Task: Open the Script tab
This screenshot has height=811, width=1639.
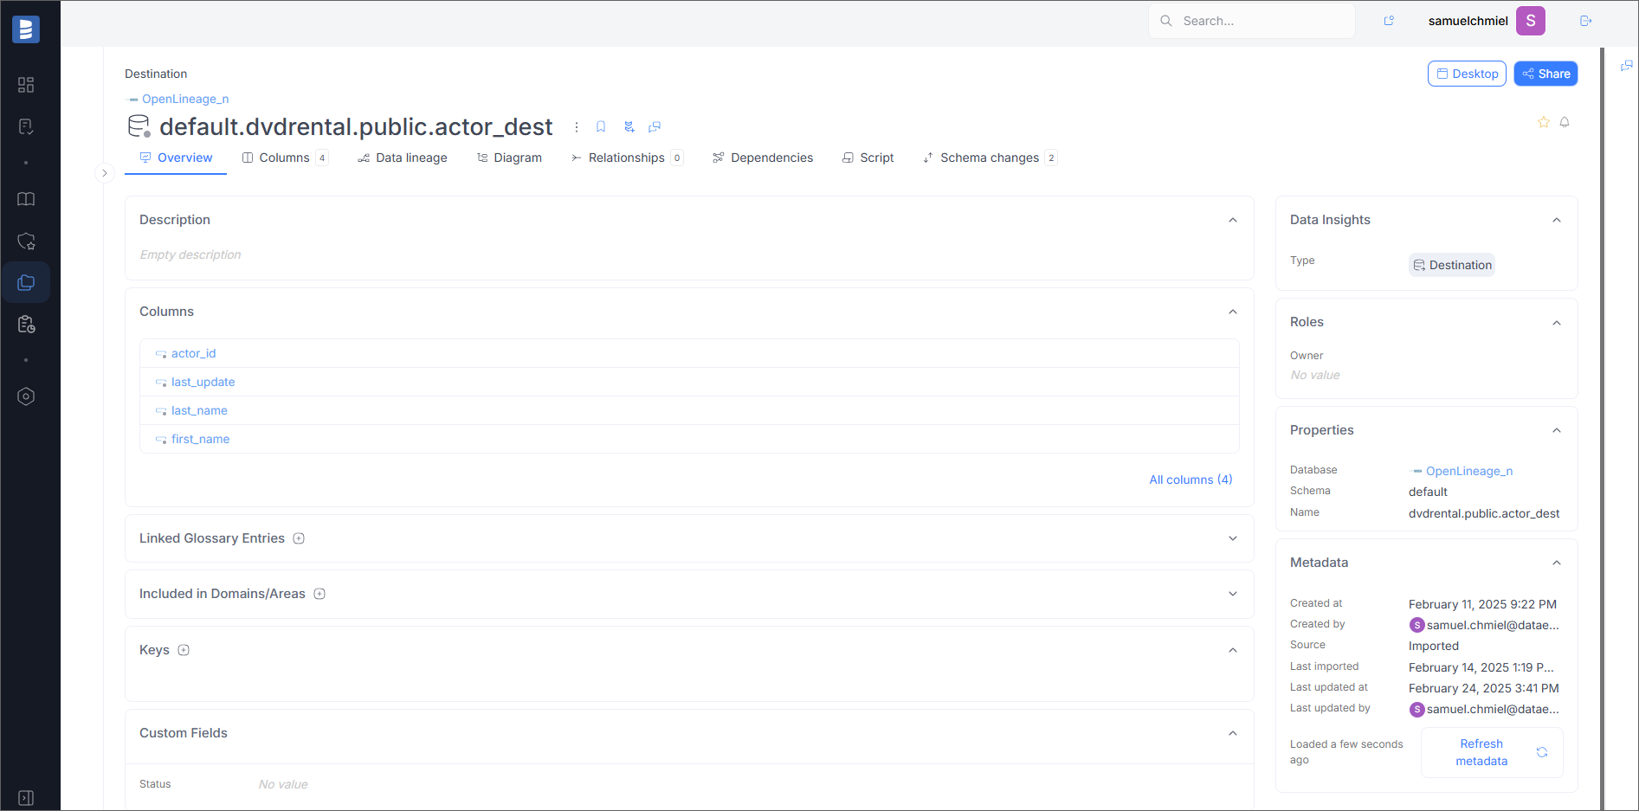Action: [868, 158]
